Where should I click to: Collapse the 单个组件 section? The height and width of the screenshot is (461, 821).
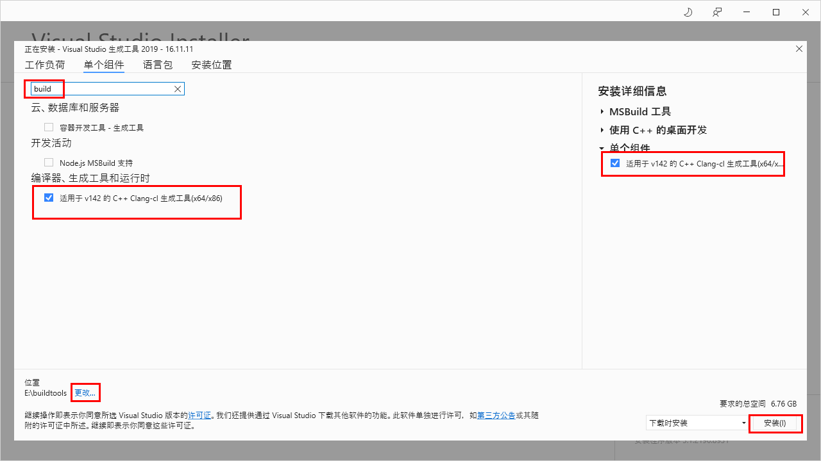click(602, 148)
